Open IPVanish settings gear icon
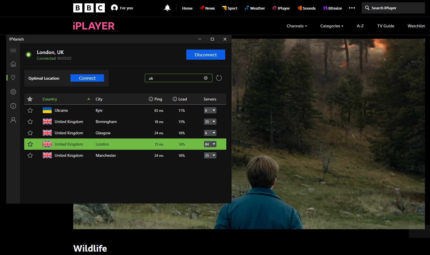Image resolution: width=430 pixels, height=255 pixels. pyautogui.click(x=13, y=92)
